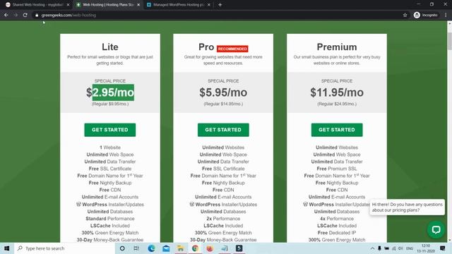The image size is (452, 254).
Task: Close the Managed WordPress Hosting tab
Action: [x=209, y=5]
